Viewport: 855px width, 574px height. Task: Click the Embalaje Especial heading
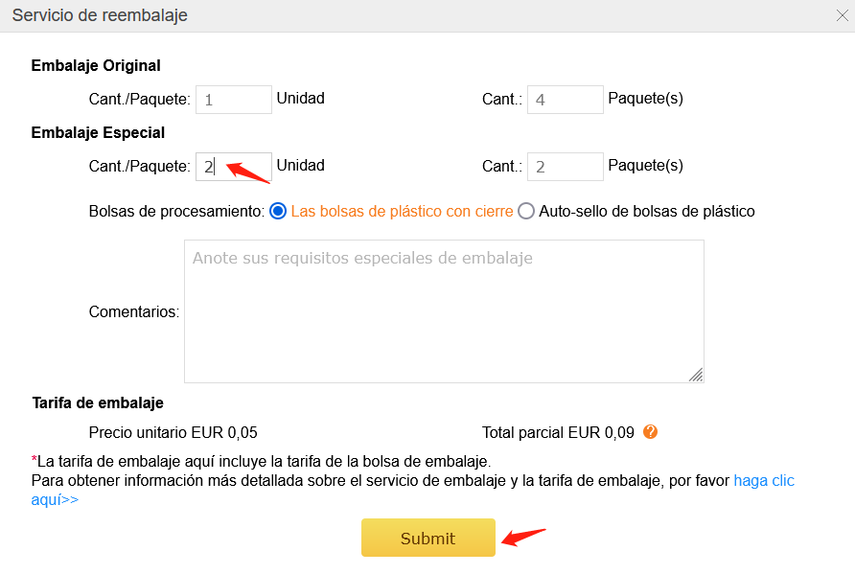click(x=98, y=132)
